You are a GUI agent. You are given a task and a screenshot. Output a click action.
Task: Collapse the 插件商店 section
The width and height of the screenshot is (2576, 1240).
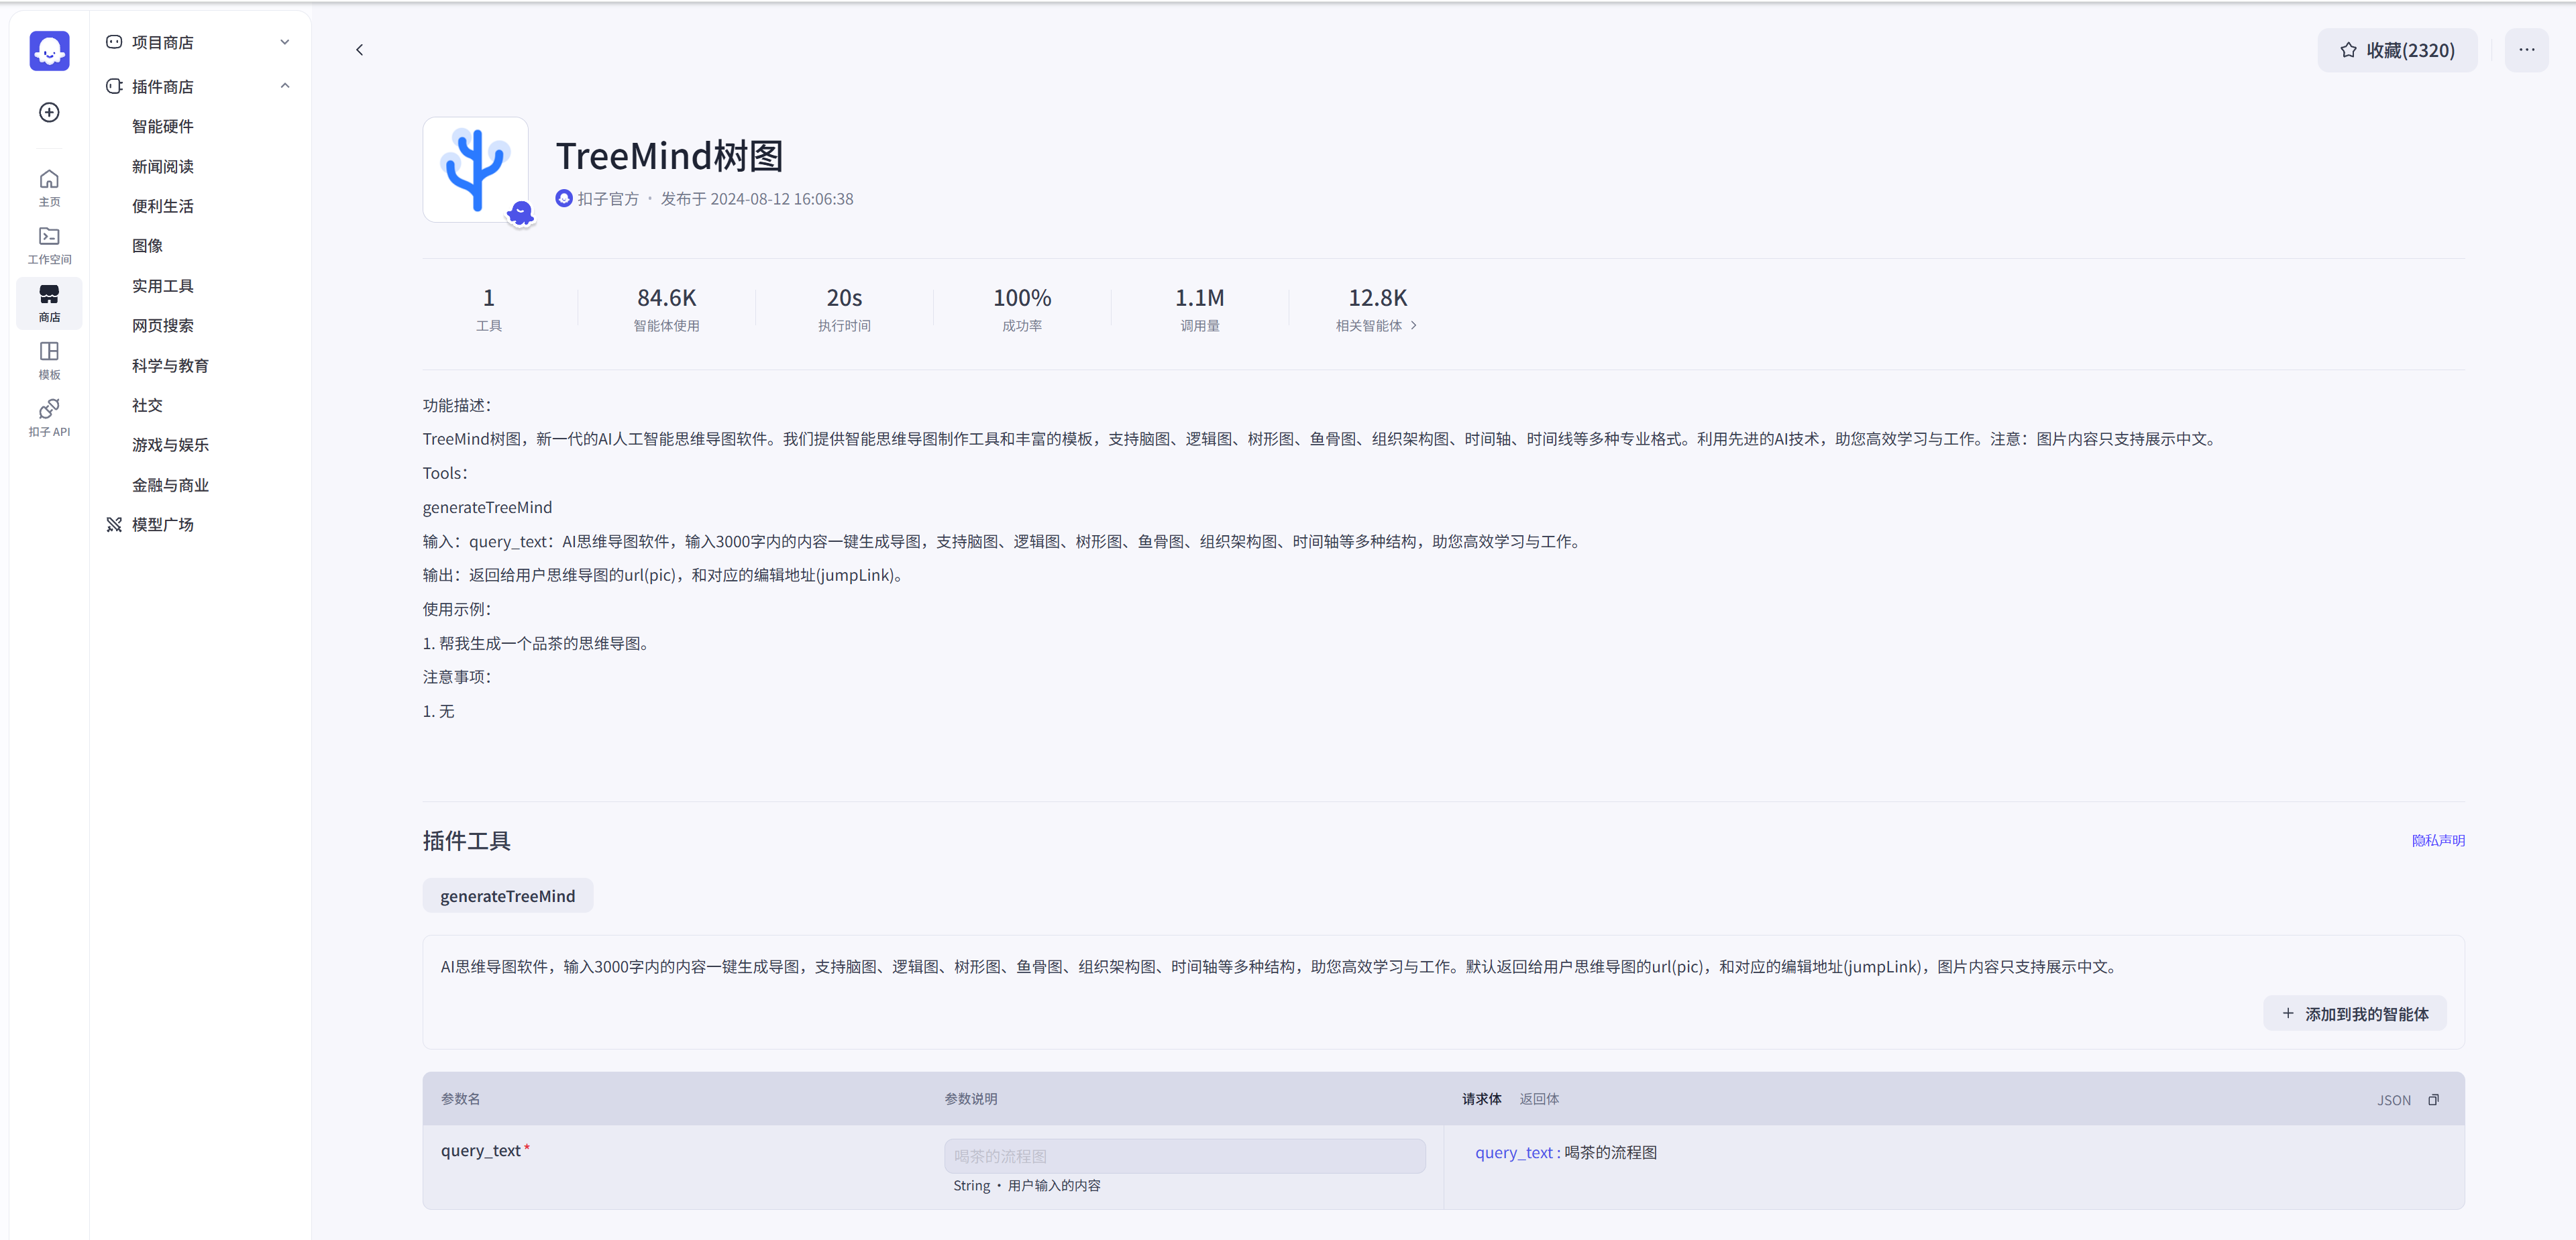point(285,86)
